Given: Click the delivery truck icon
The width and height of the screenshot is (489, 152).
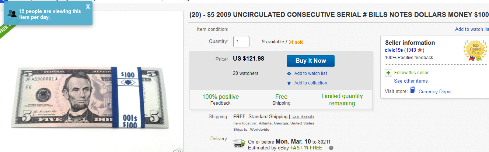Looking at the screenshot, I should [240, 144].
